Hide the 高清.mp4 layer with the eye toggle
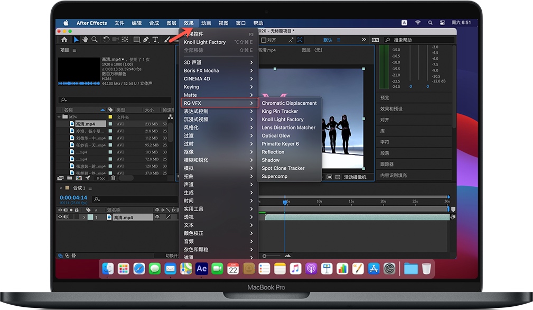Viewport: 533px width, 310px height. tap(60, 217)
